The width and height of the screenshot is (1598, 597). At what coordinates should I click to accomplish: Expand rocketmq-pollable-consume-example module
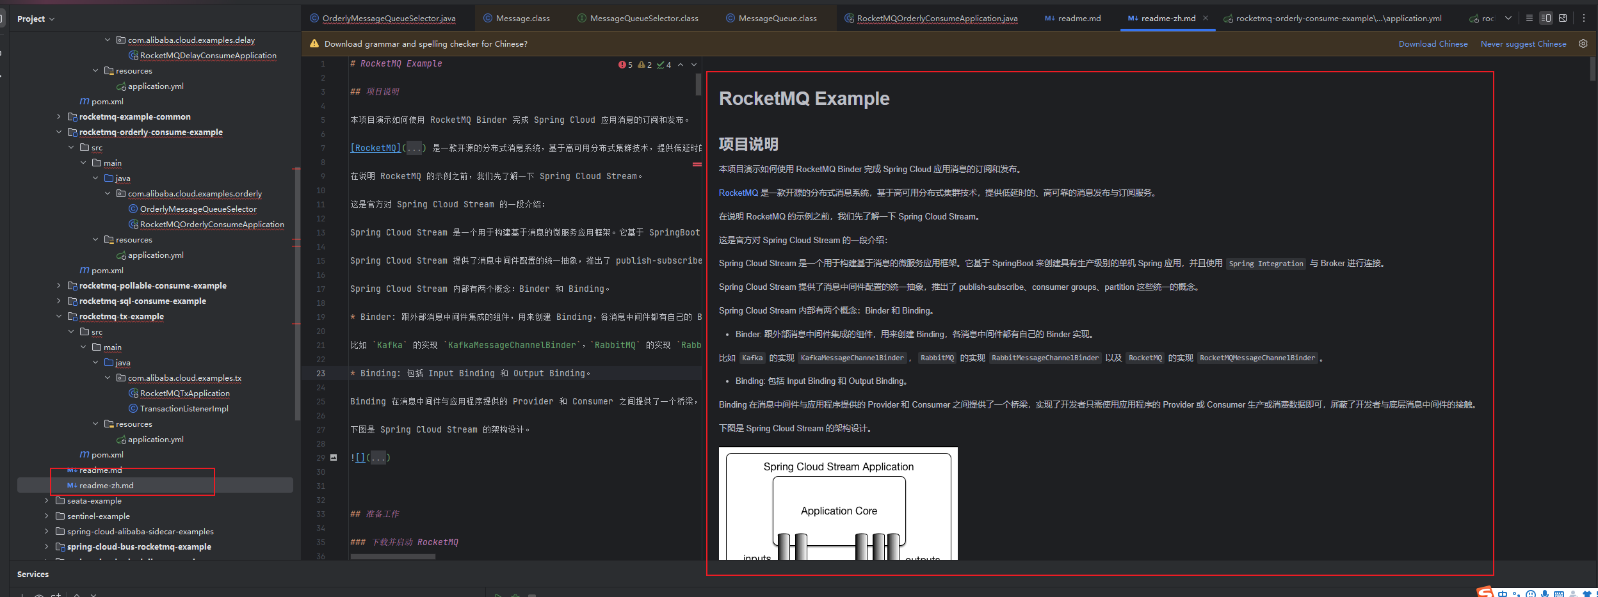click(x=59, y=285)
